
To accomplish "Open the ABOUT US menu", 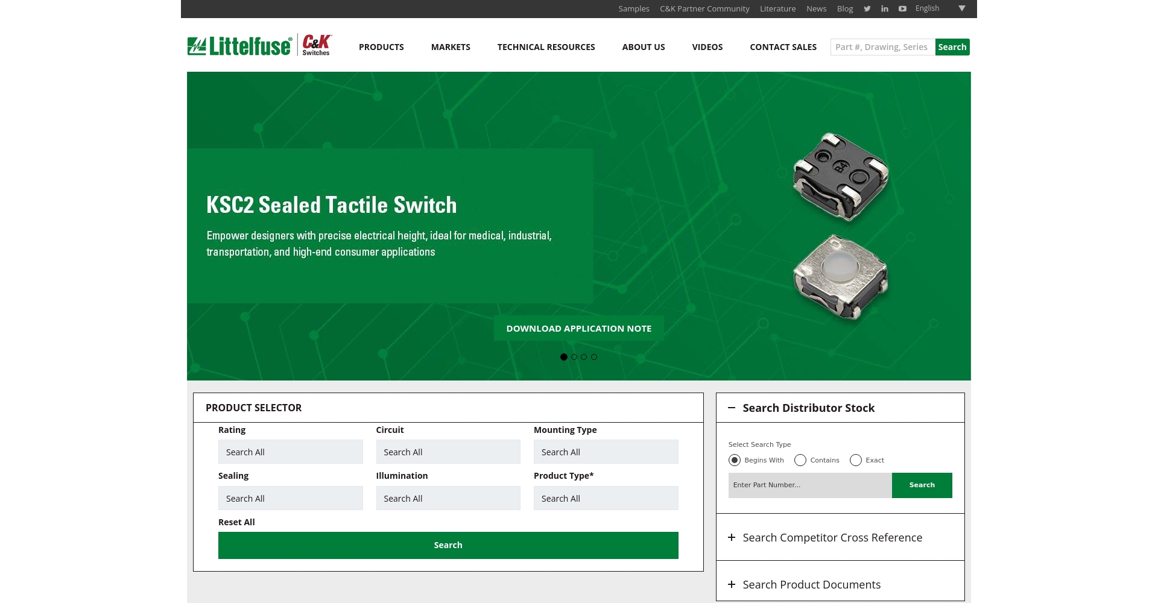I will click(x=644, y=47).
